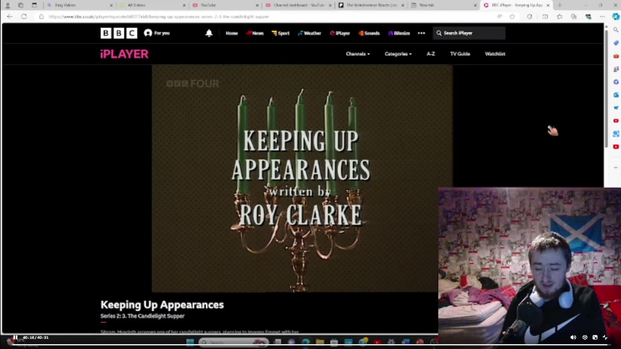Mute the video volume speaker icon
Image resolution: width=621 pixels, height=349 pixels.
(x=573, y=337)
